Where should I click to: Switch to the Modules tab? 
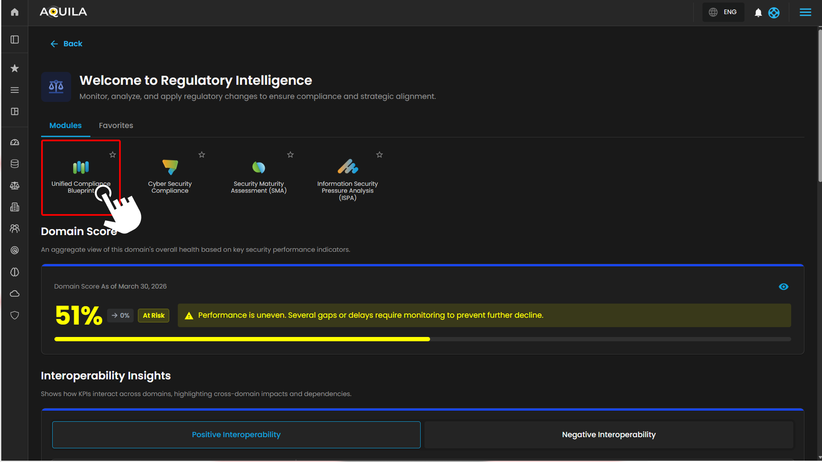point(66,125)
